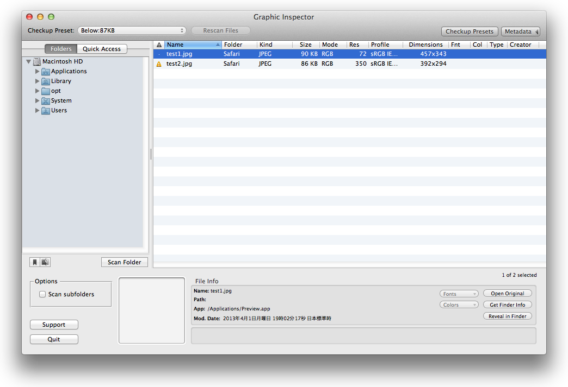Select Users in the folder tree
This screenshot has width=568, height=387.
59,110
